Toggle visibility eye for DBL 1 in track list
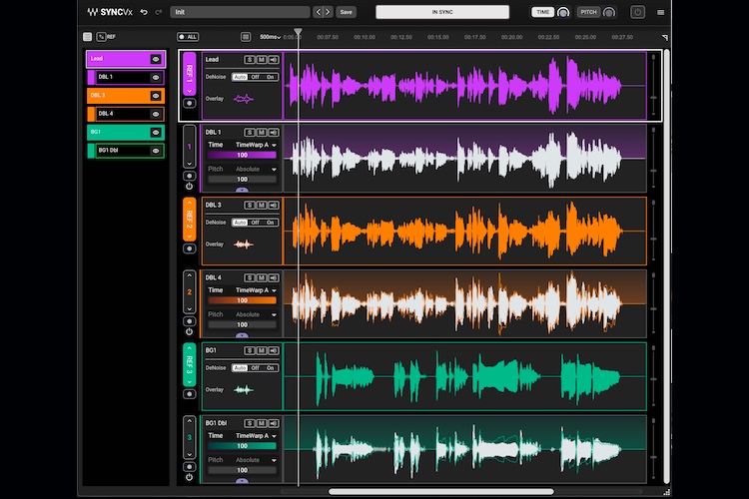This screenshot has height=499, width=749. pyautogui.click(x=156, y=78)
